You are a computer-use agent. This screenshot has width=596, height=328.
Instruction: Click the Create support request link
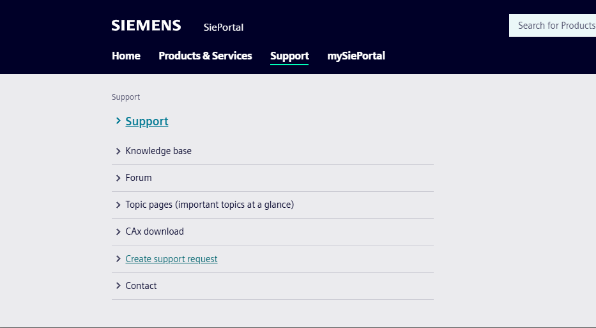point(171,259)
